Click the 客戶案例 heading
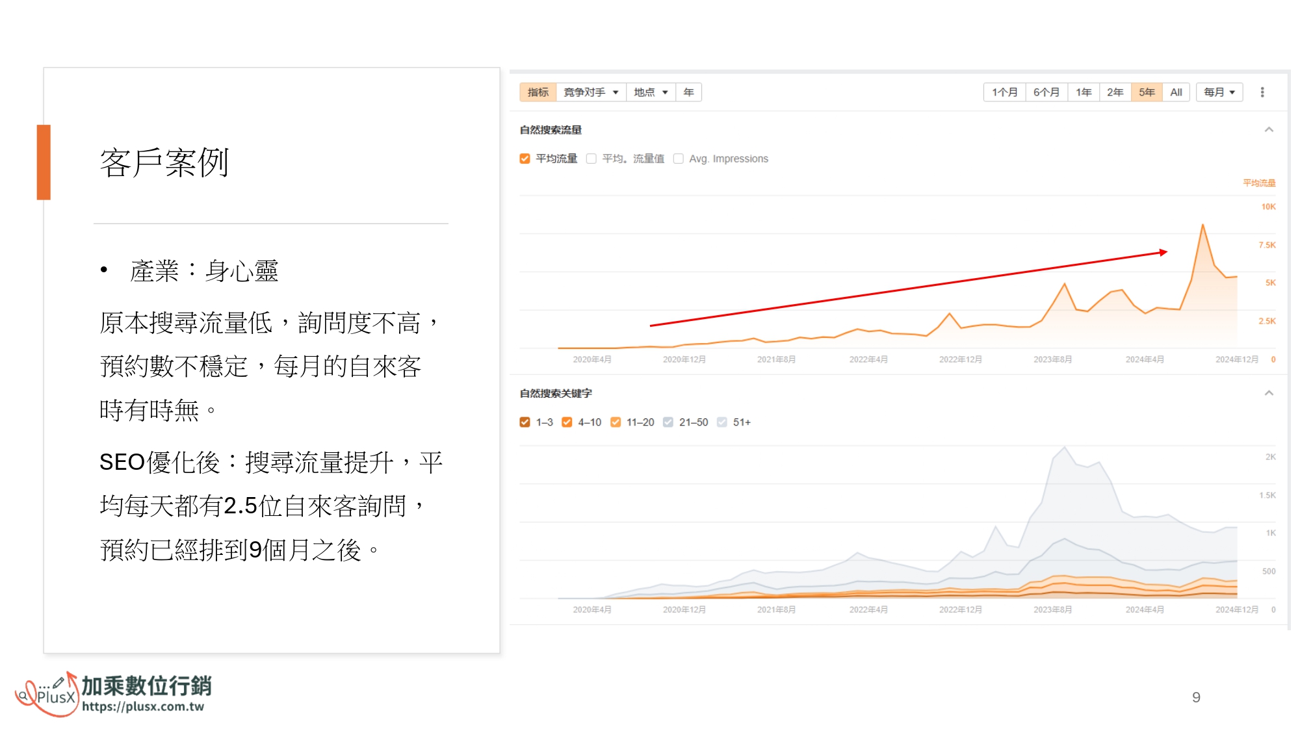 click(x=164, y=162)
